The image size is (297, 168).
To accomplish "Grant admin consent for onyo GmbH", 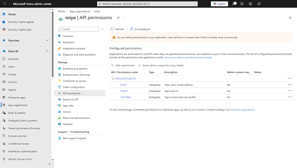I will (161, 65).
